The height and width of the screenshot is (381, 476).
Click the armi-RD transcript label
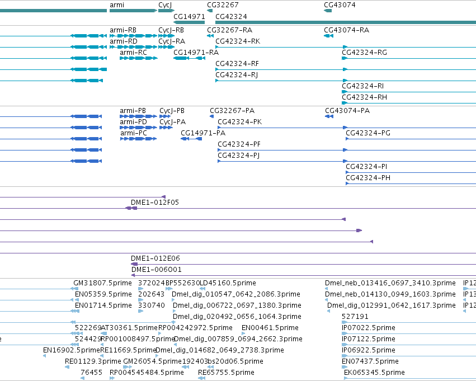point(123,41)
